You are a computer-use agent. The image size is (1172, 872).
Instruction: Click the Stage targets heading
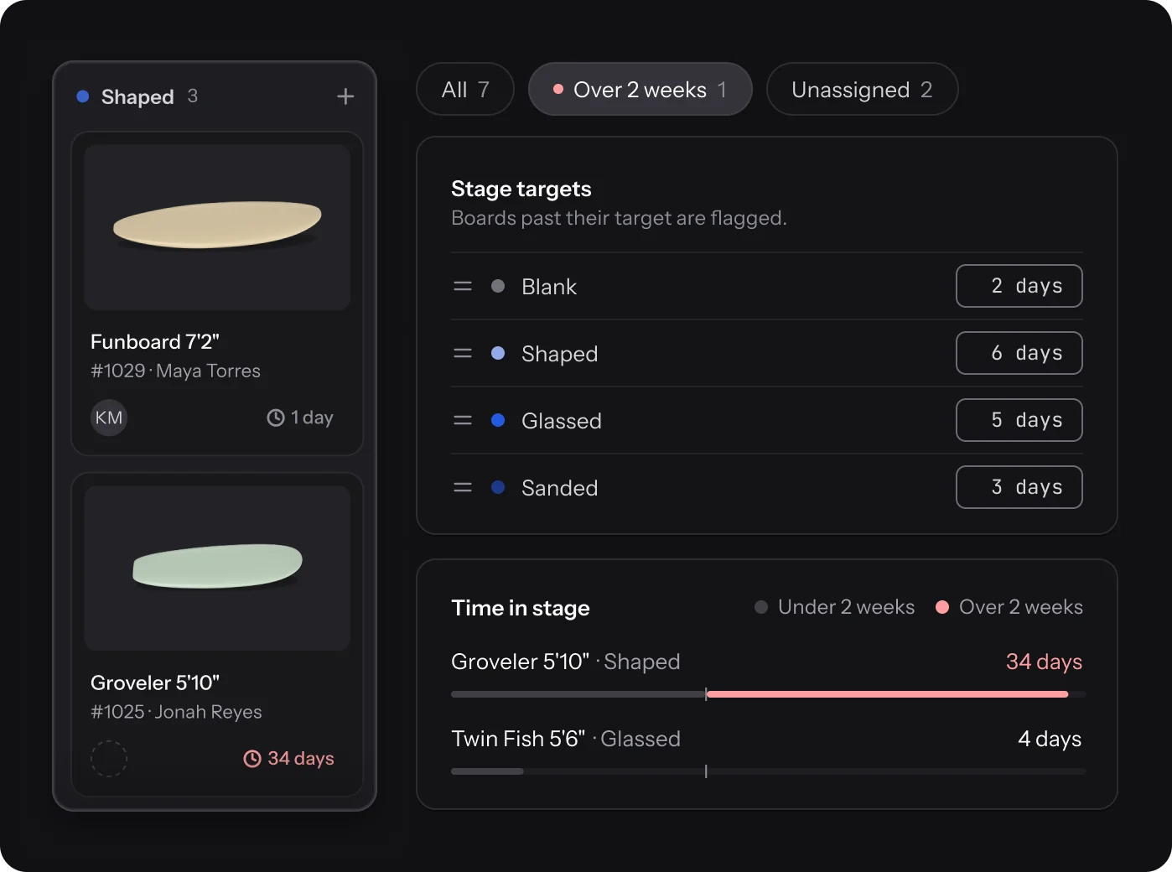point(521,189)
